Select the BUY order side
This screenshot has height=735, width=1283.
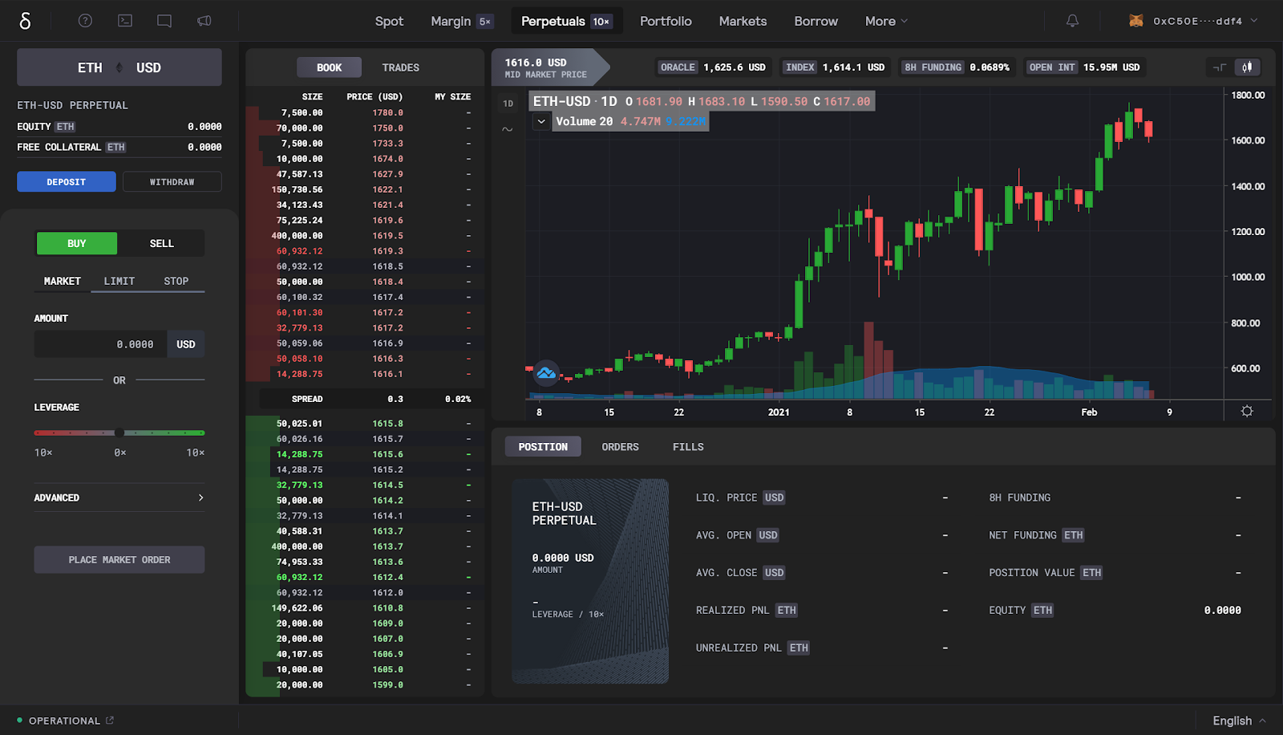coord(77,243)
